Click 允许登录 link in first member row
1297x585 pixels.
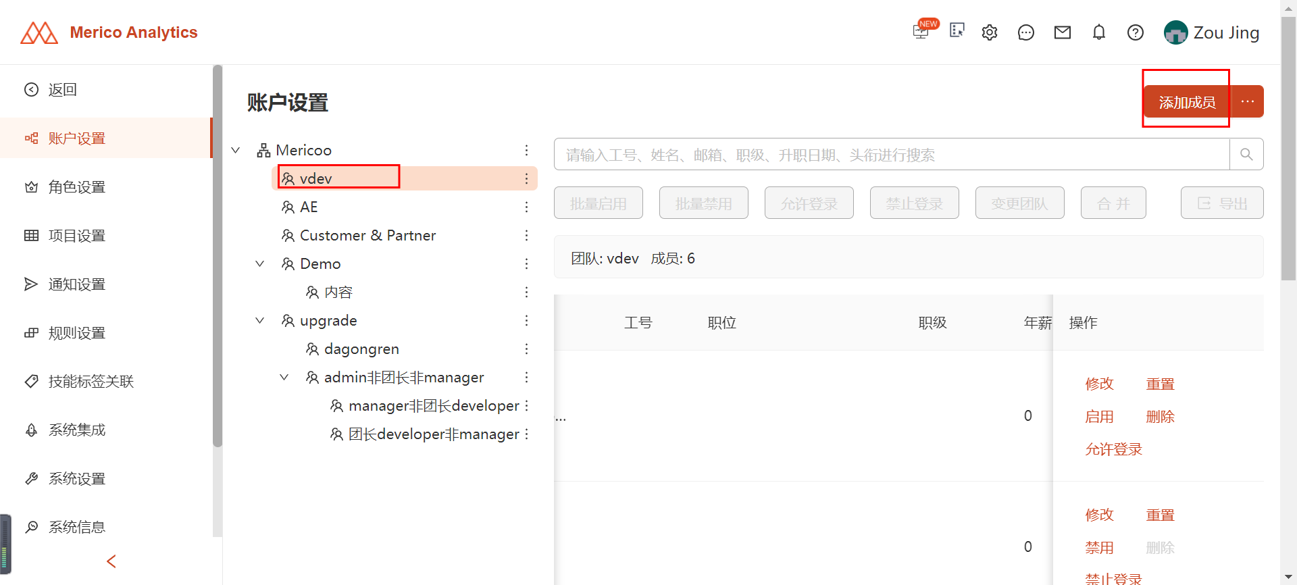[1113, 449]
